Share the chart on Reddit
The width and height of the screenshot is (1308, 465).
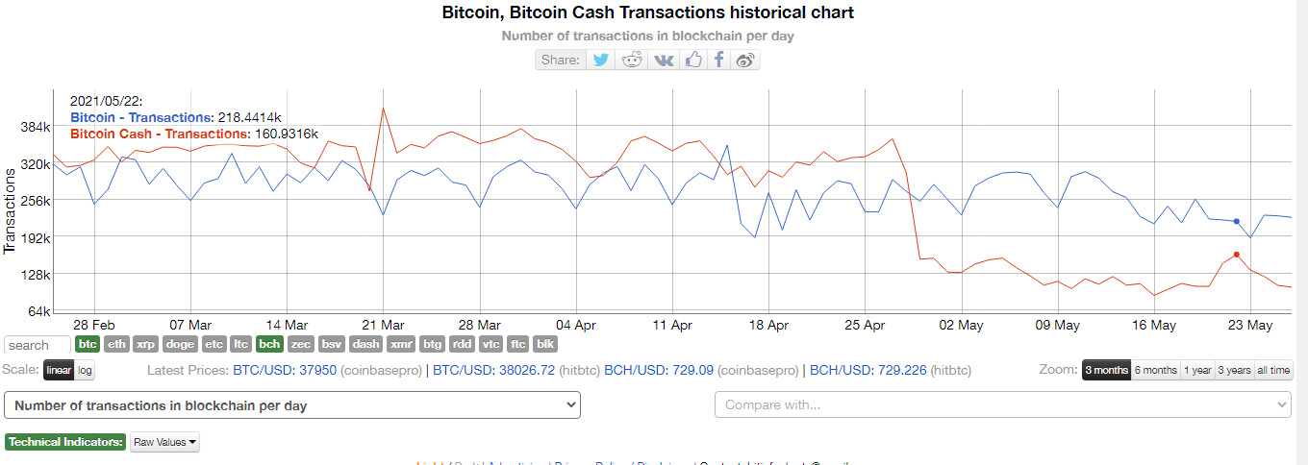click(x=631, y=60)
